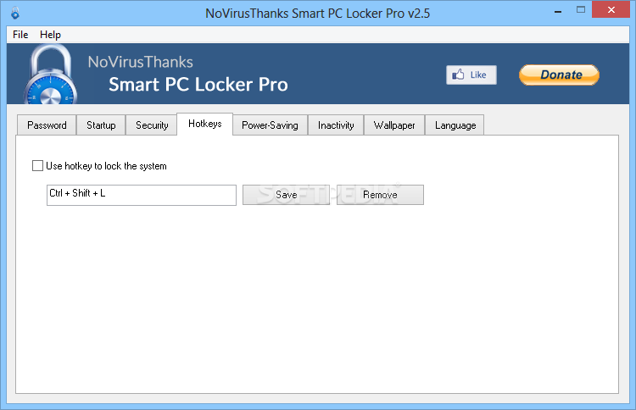
Task: Click the yellow Donate button
Action: tap(559, 75)
